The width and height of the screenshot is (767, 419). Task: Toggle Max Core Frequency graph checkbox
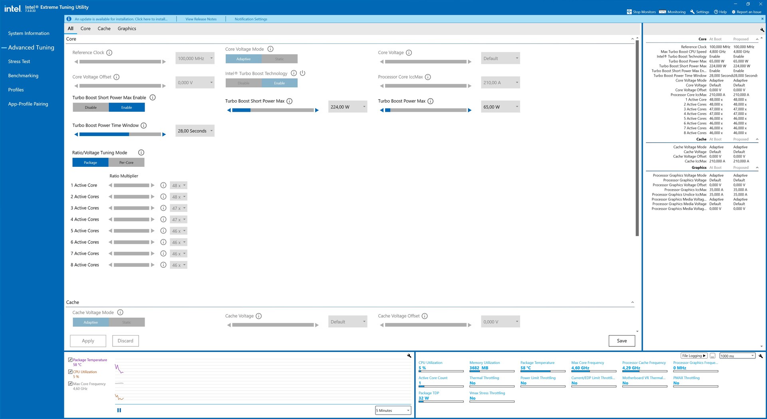70,384
